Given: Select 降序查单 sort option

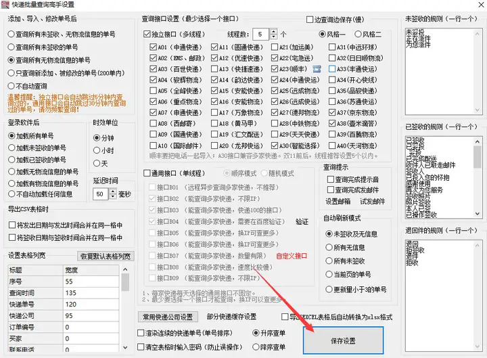Looking at the screenshot, I should point(256,347).
